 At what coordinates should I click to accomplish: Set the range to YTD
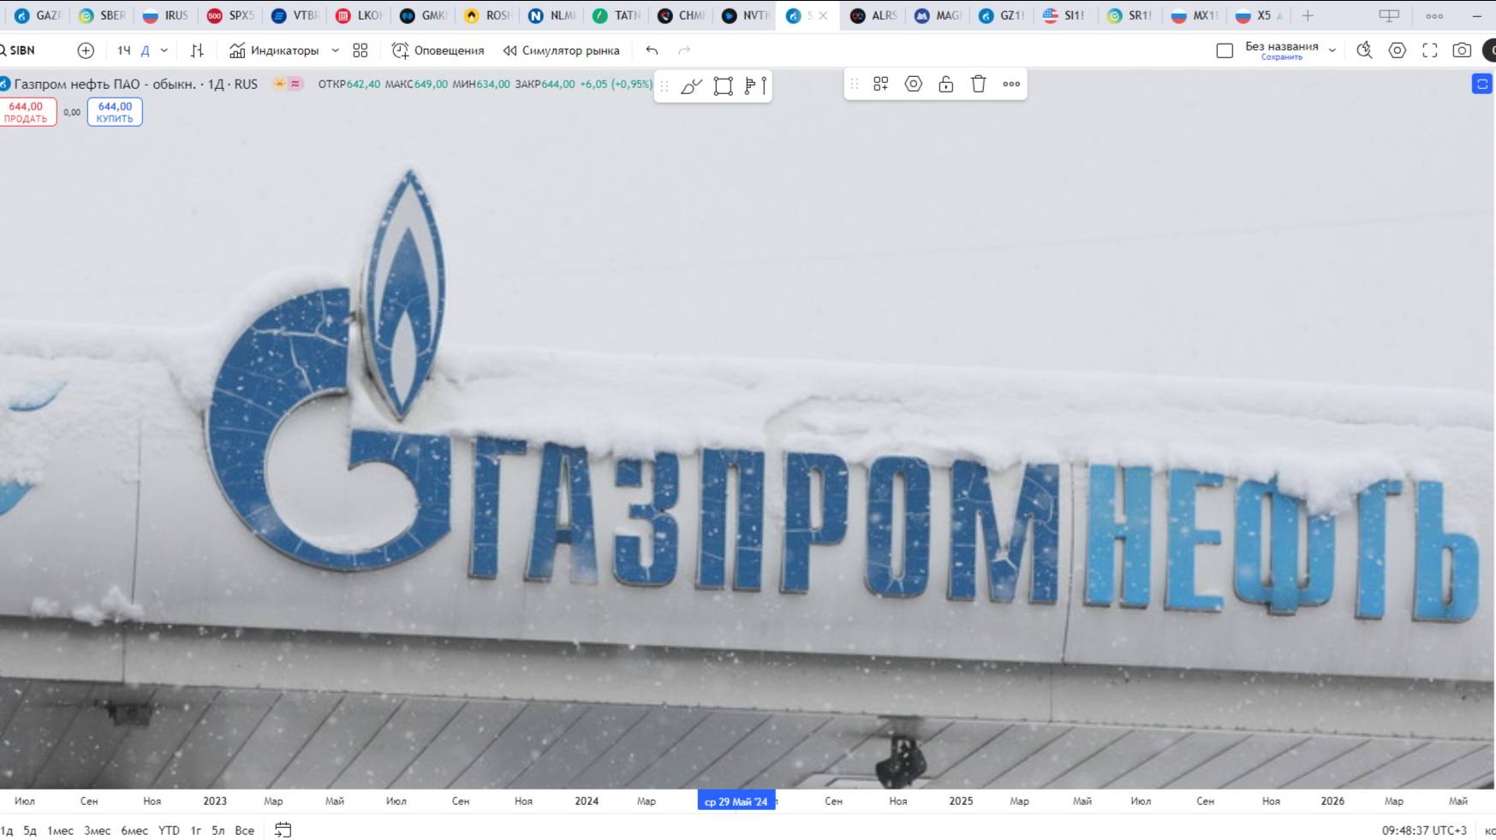click(170, 831)
